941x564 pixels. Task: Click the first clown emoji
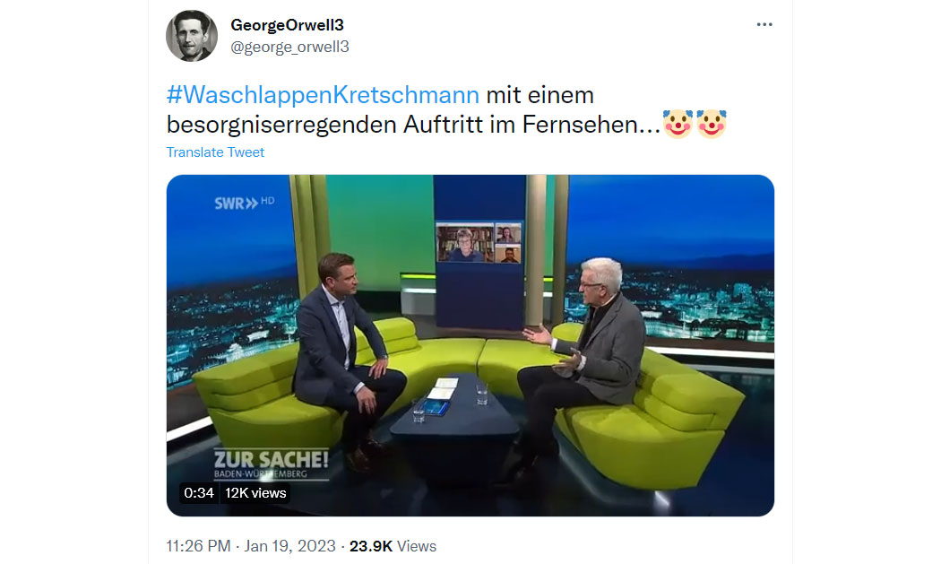pyautogui.click(x=678, y=124)
